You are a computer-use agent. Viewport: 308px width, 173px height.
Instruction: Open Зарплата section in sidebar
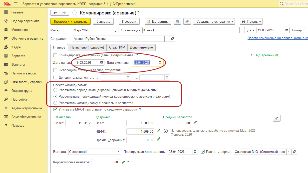[x=18, y=56]
